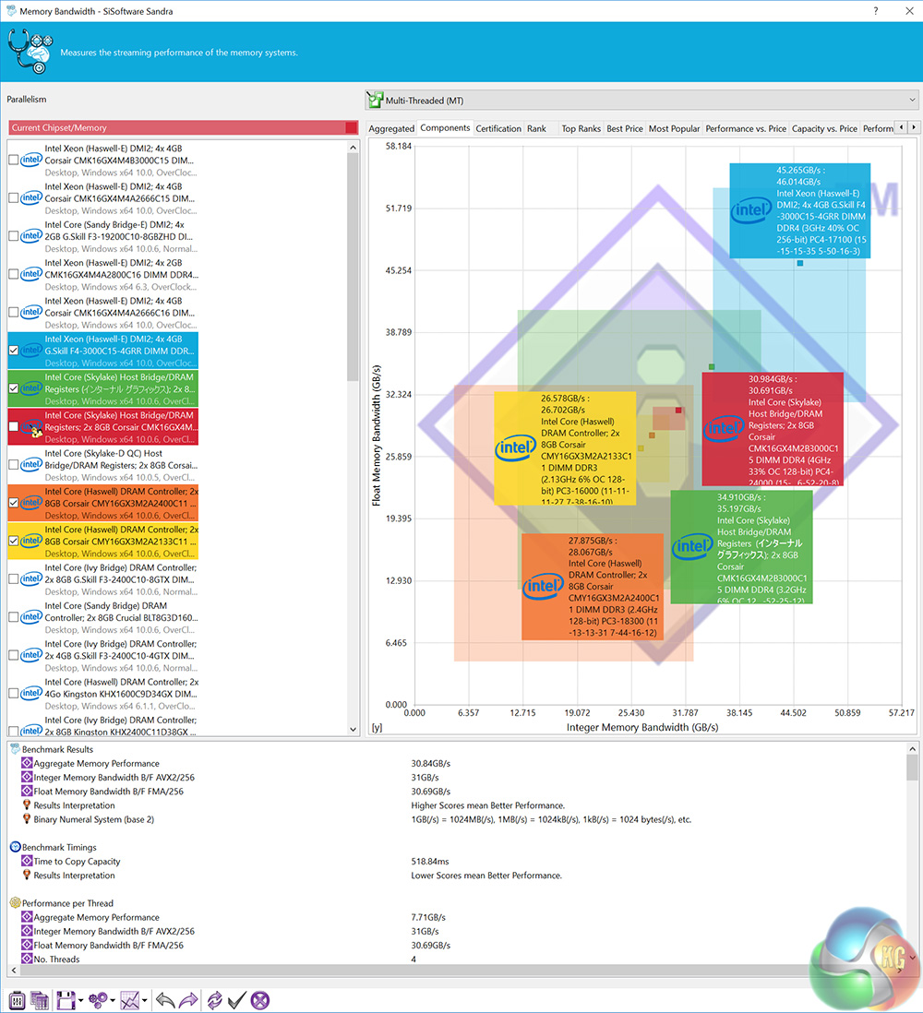Click the Current Chipset/Memory header bar
Image resolution: width=923 pixels, height=1013 pixels.
click(183, 127)
